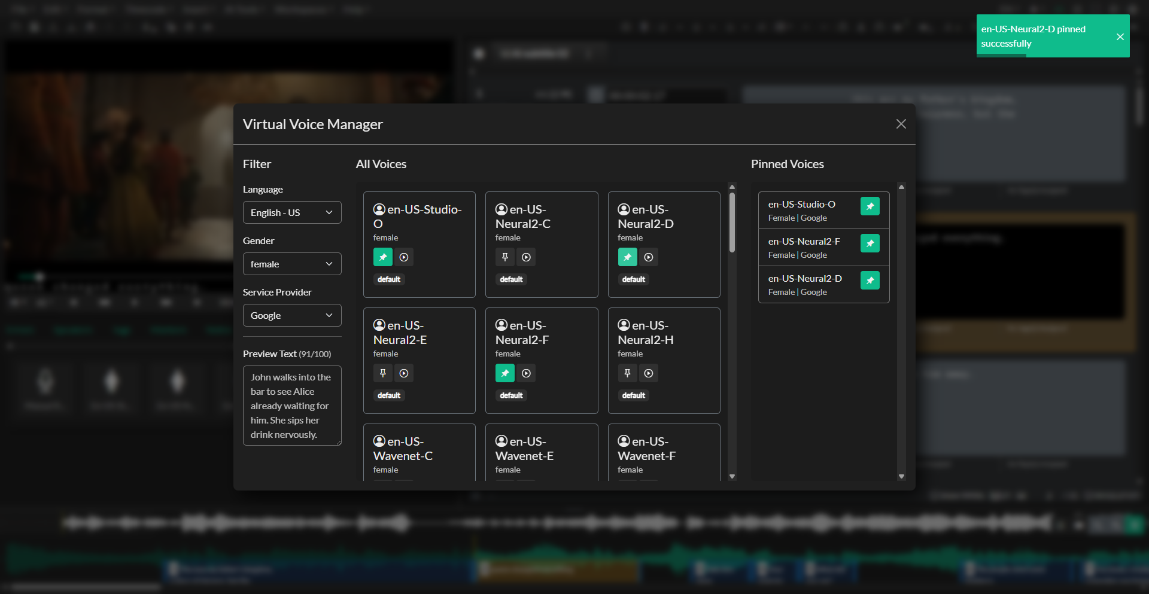
Task: Click the avatar icon on en-US-Wavenet-C
Action: coord(379,441)
